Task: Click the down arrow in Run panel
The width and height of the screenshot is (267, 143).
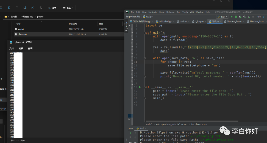Action: tap(135, 137)
